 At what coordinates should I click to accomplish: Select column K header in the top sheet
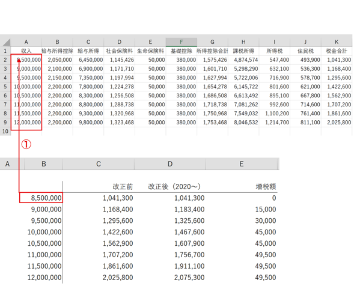click(x=337, y=42)
